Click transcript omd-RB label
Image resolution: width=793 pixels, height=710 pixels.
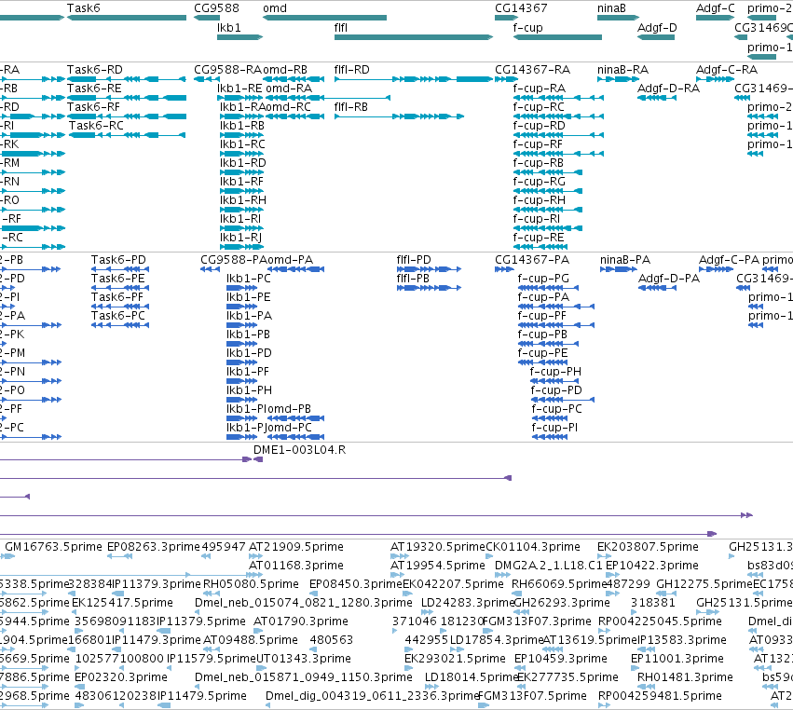pyautogui.click(x=285, y=69)
